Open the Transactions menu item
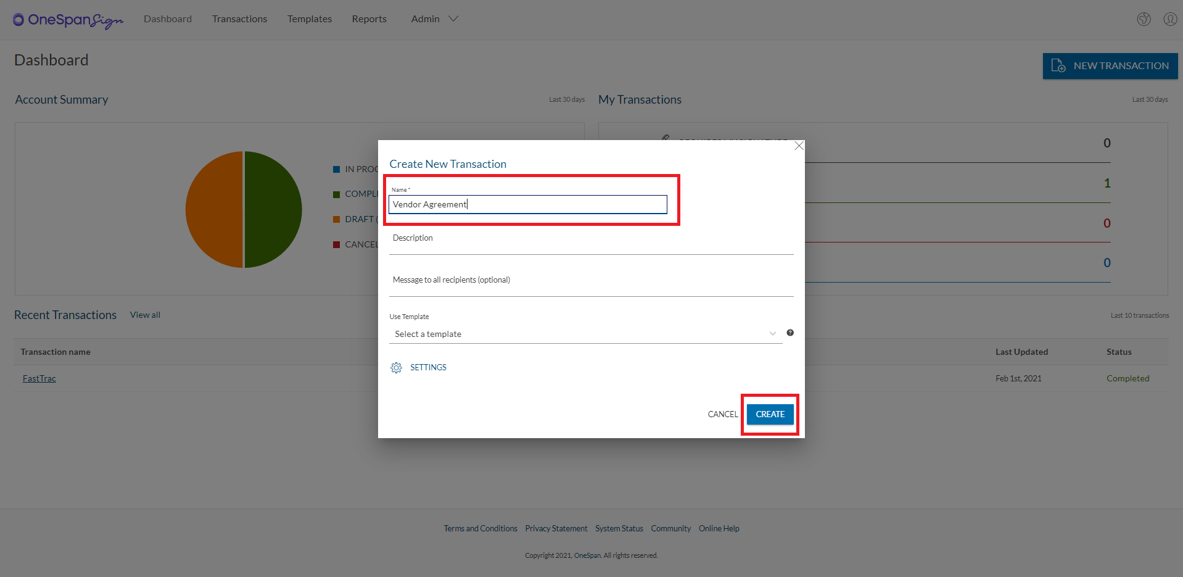This screenshot has height=577, width=1183. 239,19
